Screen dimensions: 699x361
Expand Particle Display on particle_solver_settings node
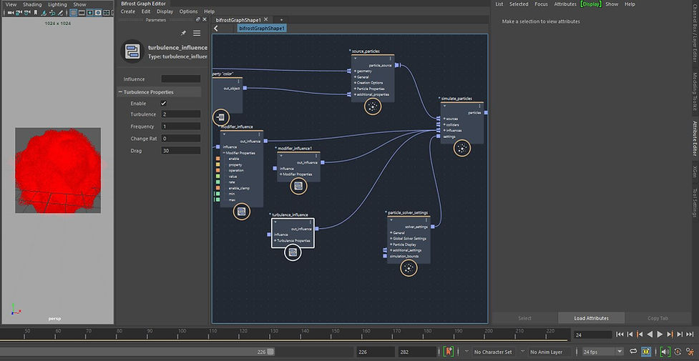[391, 244]
